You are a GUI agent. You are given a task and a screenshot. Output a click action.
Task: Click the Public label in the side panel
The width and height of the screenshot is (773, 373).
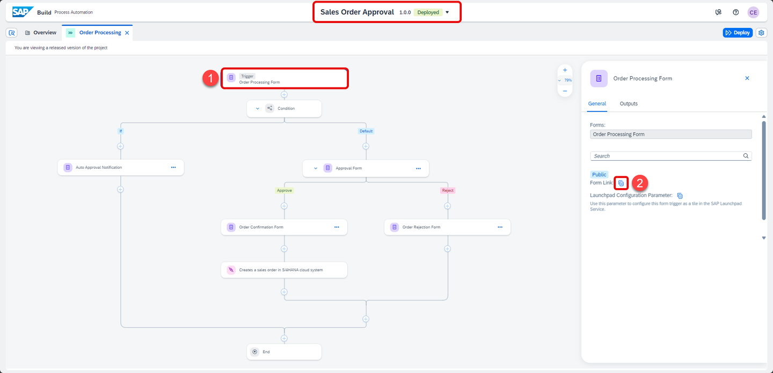coord(599,175)
